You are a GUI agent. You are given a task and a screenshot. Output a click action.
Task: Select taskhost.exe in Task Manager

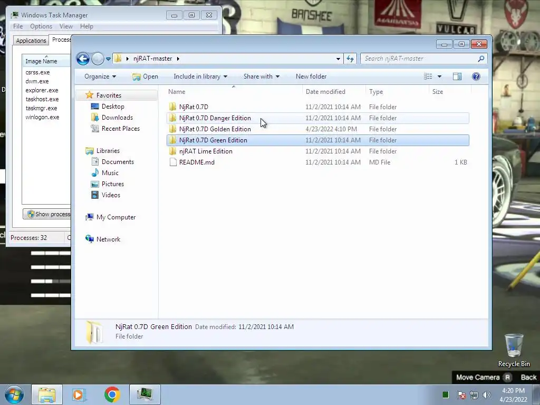[x=42, y=99]
